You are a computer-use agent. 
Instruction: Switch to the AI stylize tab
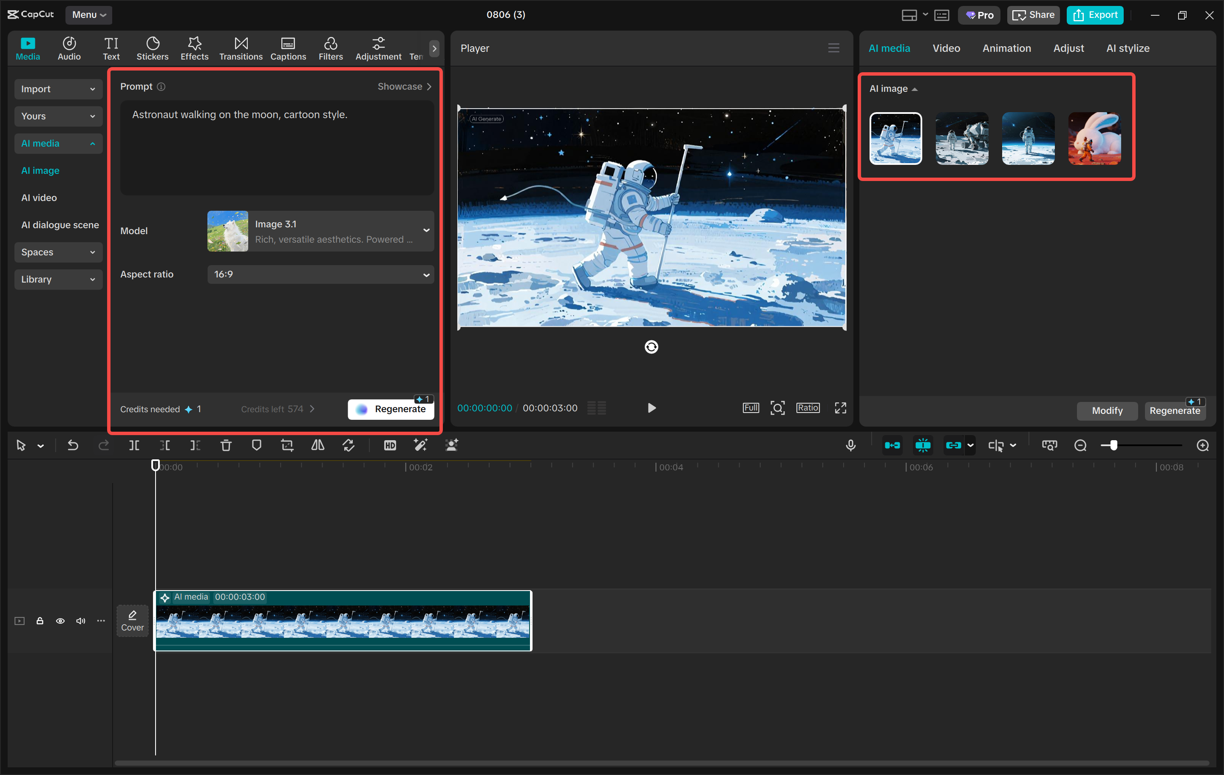coord(1128,48)
